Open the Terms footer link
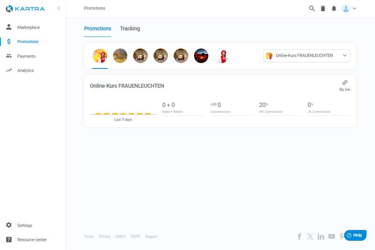Screen dimensions: 375x250 pos(89,237)
